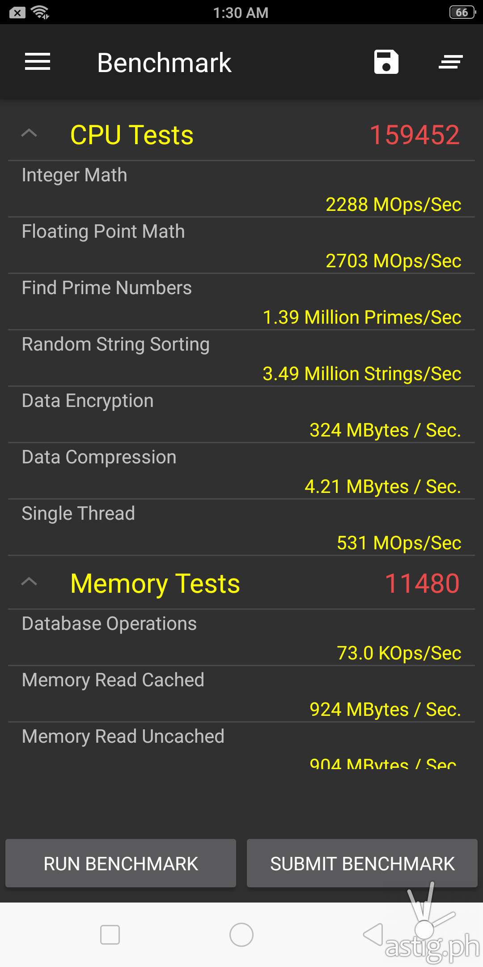Tap the Database Operations row
The height and width of the screenshot is (967, 483).
tap(241, 638)
